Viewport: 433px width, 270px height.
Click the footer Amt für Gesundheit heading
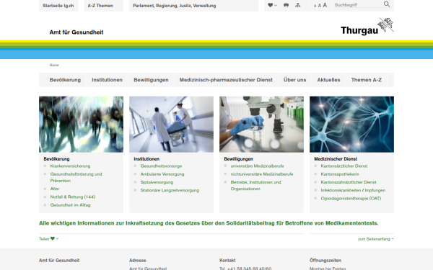(59, 261)
